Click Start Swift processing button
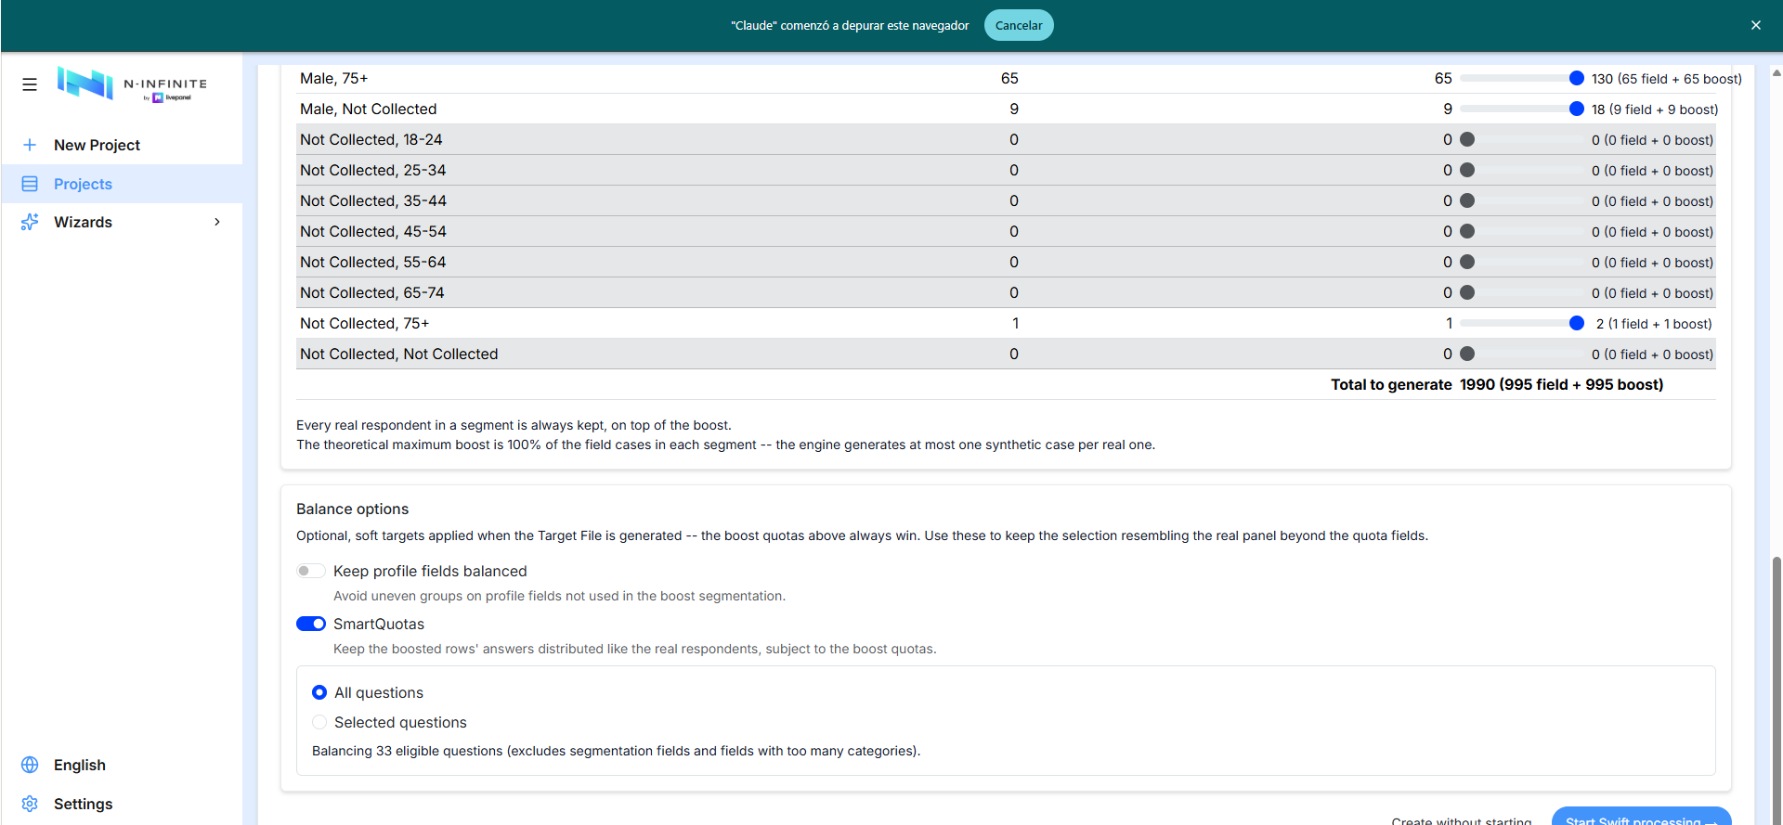This screenshot has width=1783, height=825. (1641, 817)
